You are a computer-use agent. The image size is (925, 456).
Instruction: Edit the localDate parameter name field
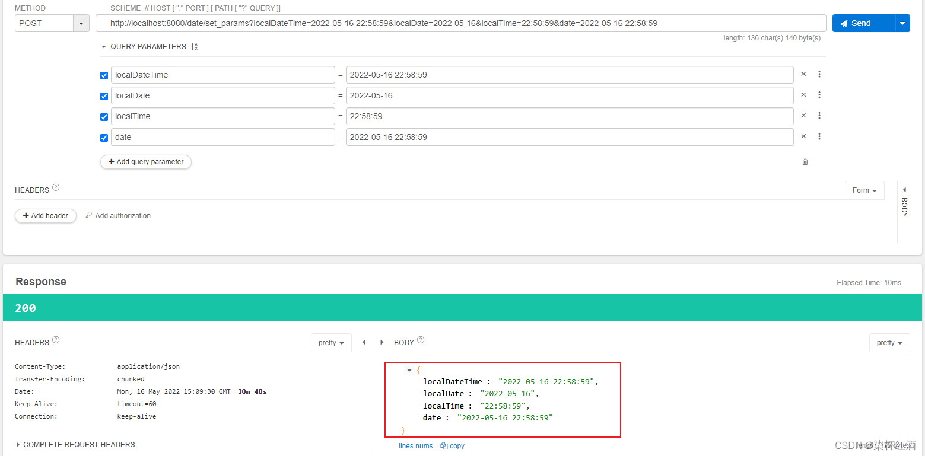coord(223,95)
